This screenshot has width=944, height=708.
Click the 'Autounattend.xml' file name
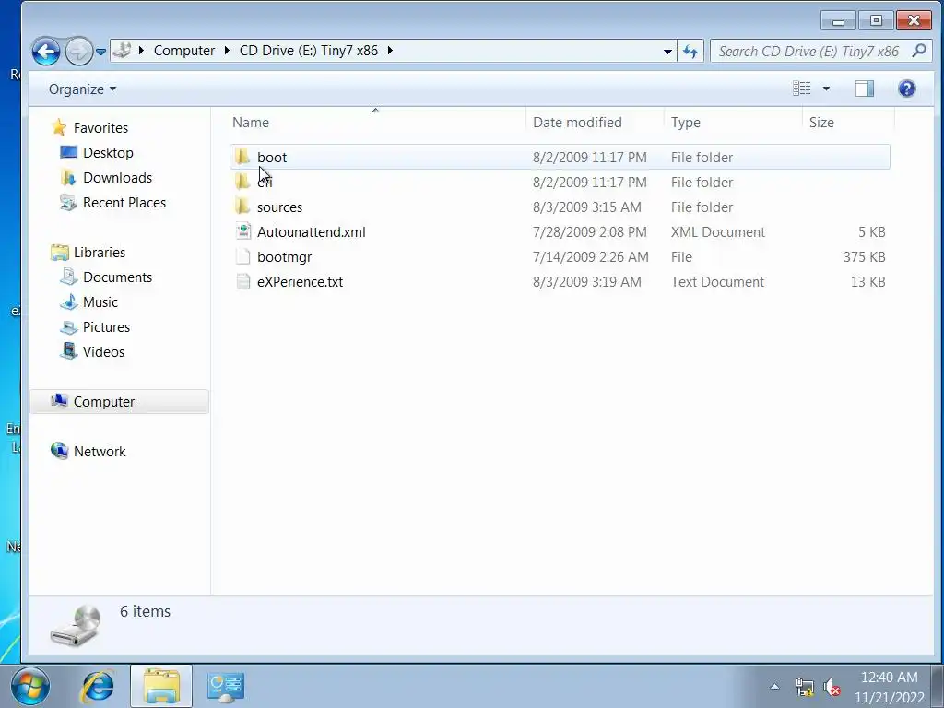tap(312, 231)
